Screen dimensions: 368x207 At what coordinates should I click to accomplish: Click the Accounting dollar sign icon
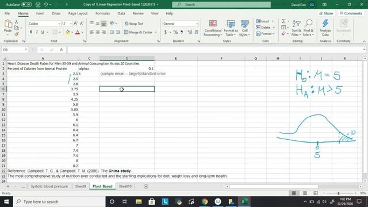tap(166, 32)
